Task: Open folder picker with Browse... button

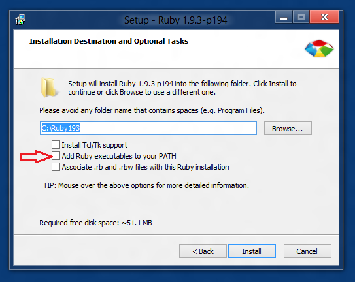Action: pos(288,129)
